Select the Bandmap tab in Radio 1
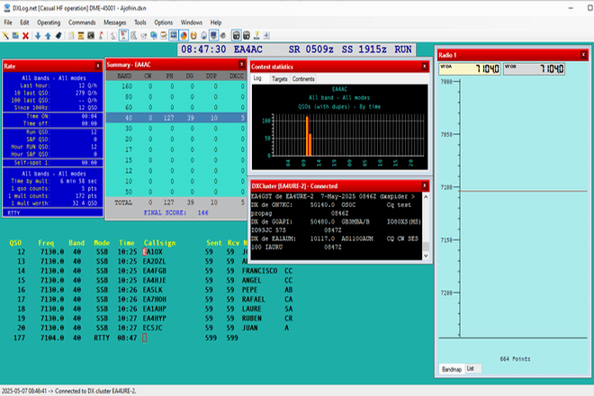The width and height of the screenshot is (594, 396). point(452,369)
